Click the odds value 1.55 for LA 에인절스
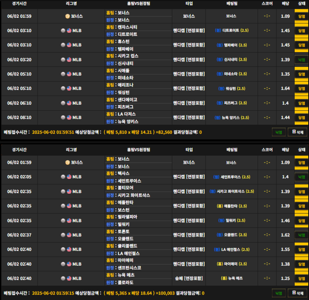This screenshot has width=309, height=300. coord(285,249)
